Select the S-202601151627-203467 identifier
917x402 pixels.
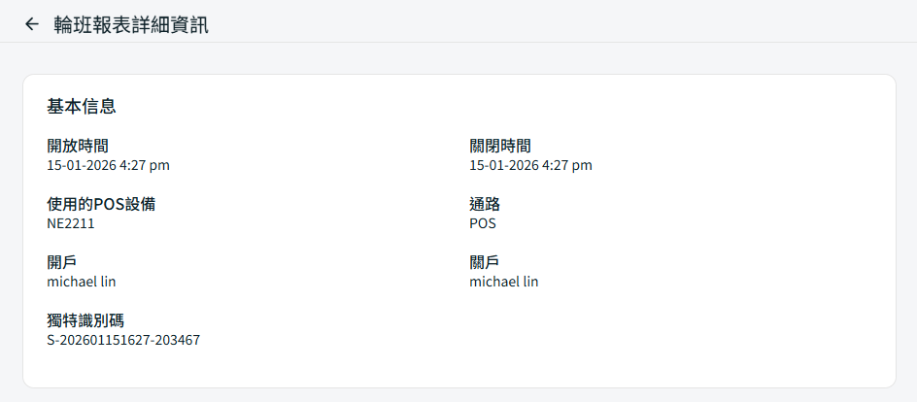click(123, 340)
